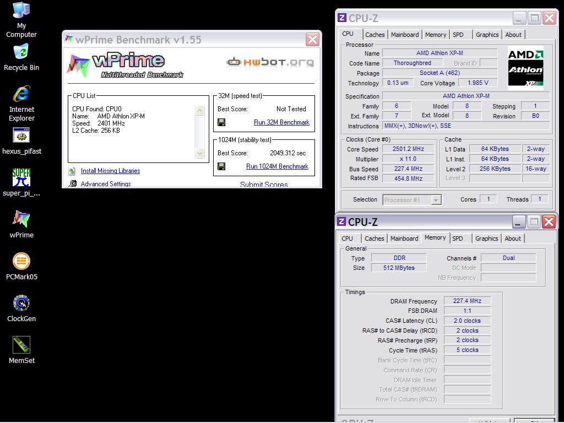Click the upper CPU-Z window title icon
564x423 pixels.
tap(342, 18)
